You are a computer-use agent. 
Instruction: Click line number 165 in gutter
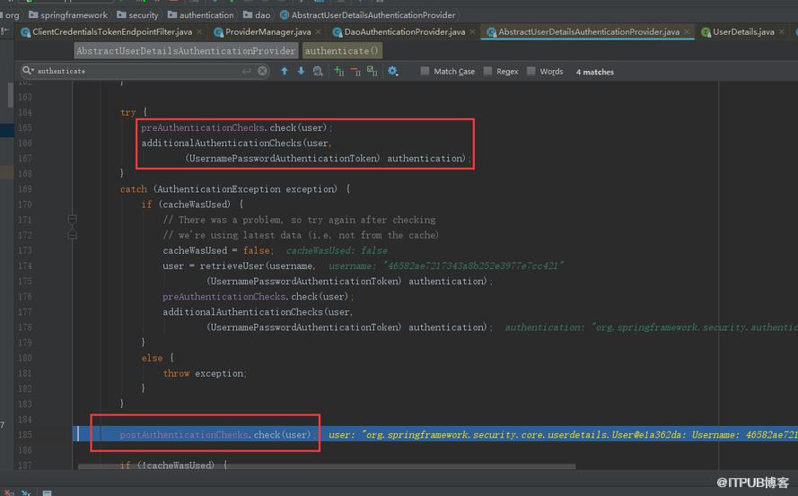click(24, 127)
